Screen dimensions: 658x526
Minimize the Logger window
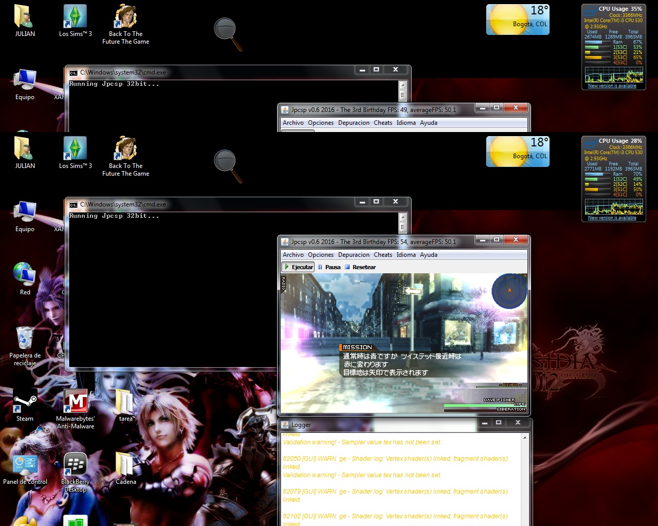tap(484, 422)
